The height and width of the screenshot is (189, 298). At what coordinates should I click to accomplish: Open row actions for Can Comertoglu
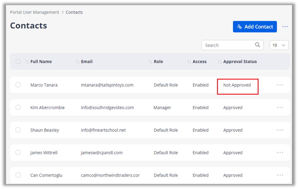click(x=280, y=175)
